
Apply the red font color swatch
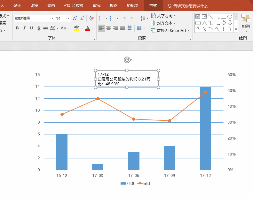[x=88, y=28]
